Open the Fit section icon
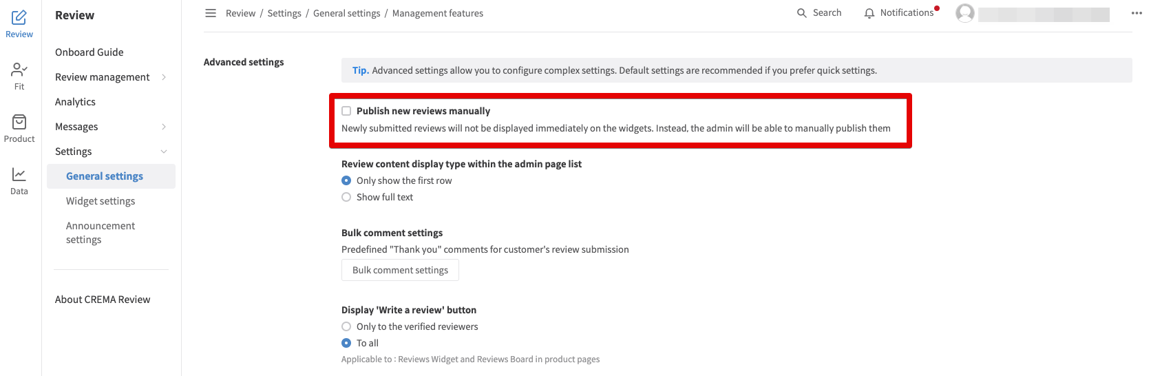This screenshot has height=376, width=1151. tap(19, 70)
